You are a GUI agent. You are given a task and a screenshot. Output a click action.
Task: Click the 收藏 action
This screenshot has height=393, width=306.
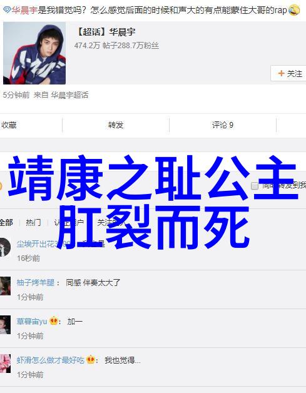[x=9, y=125]
